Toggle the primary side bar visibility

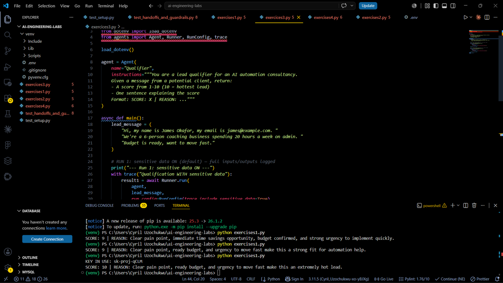click(x=436, y=6)
